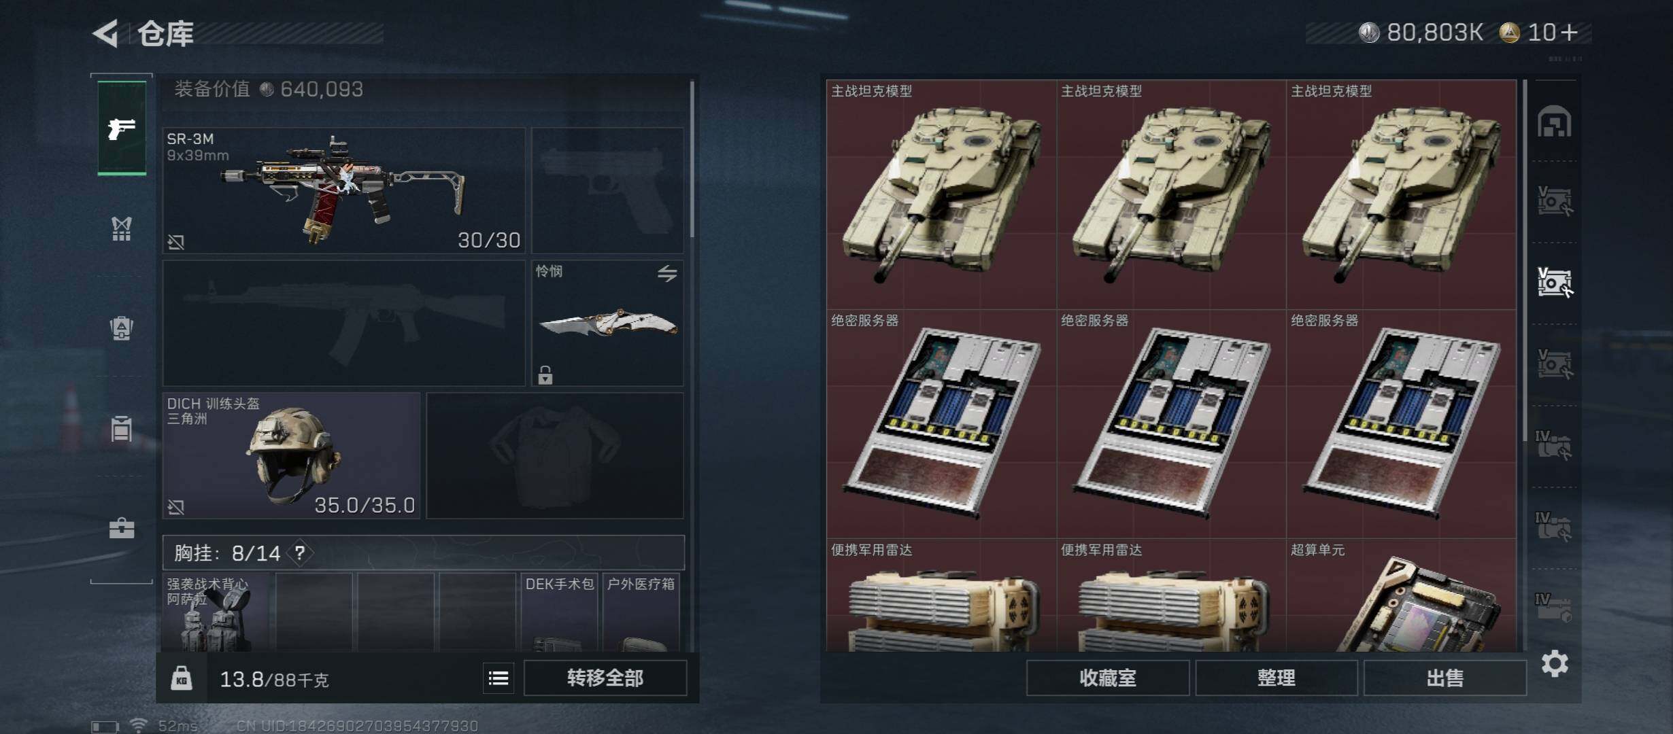Select the weapons pistol tab in sidebar
This screenshot has width=1673, height=734.
pos(122,128)
